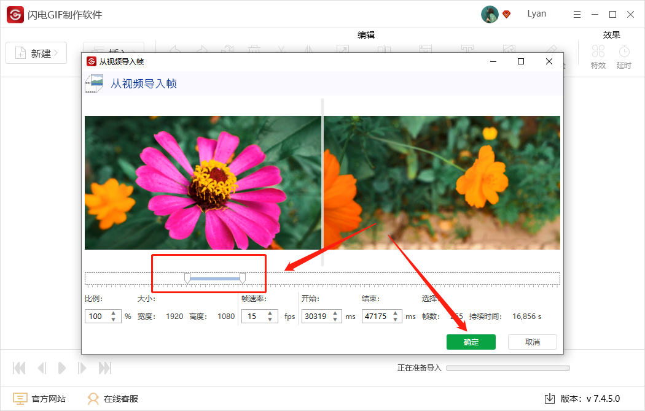Viewport: 645px width, 411px height.
Task: Increase the 开始 start time
Action: pos(335,313)
